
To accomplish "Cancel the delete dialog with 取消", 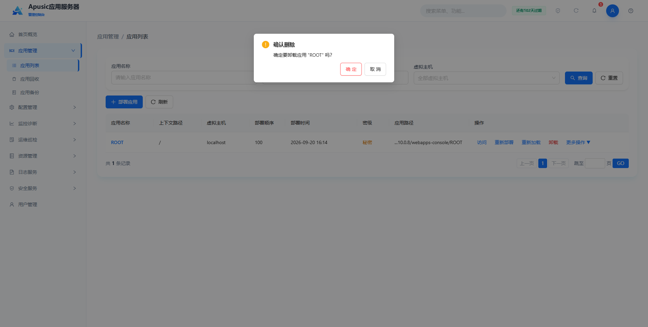I will (375, 69).
